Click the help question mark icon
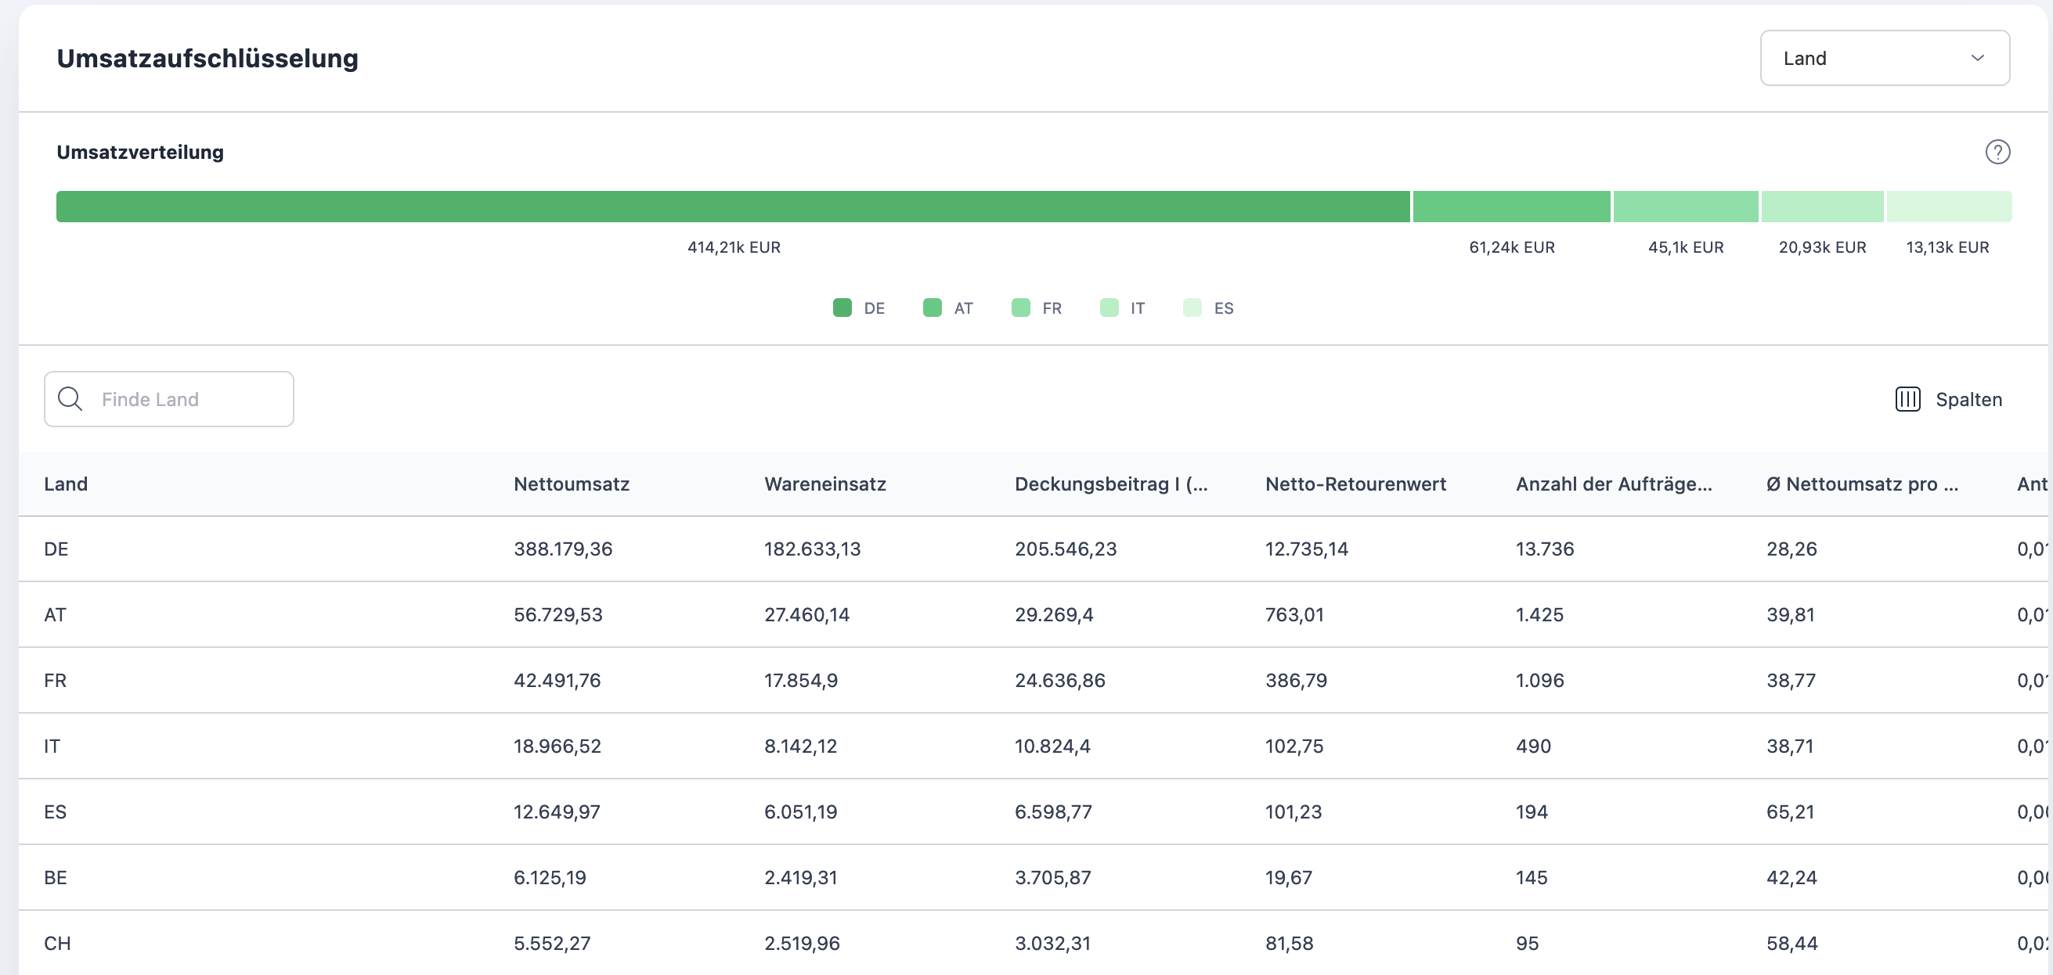This screenshot has width=2053, height=975. coord(1997,151)
